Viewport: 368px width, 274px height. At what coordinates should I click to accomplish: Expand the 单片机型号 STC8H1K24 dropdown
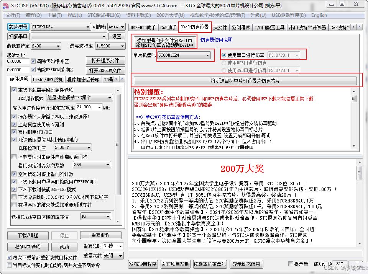207,55
